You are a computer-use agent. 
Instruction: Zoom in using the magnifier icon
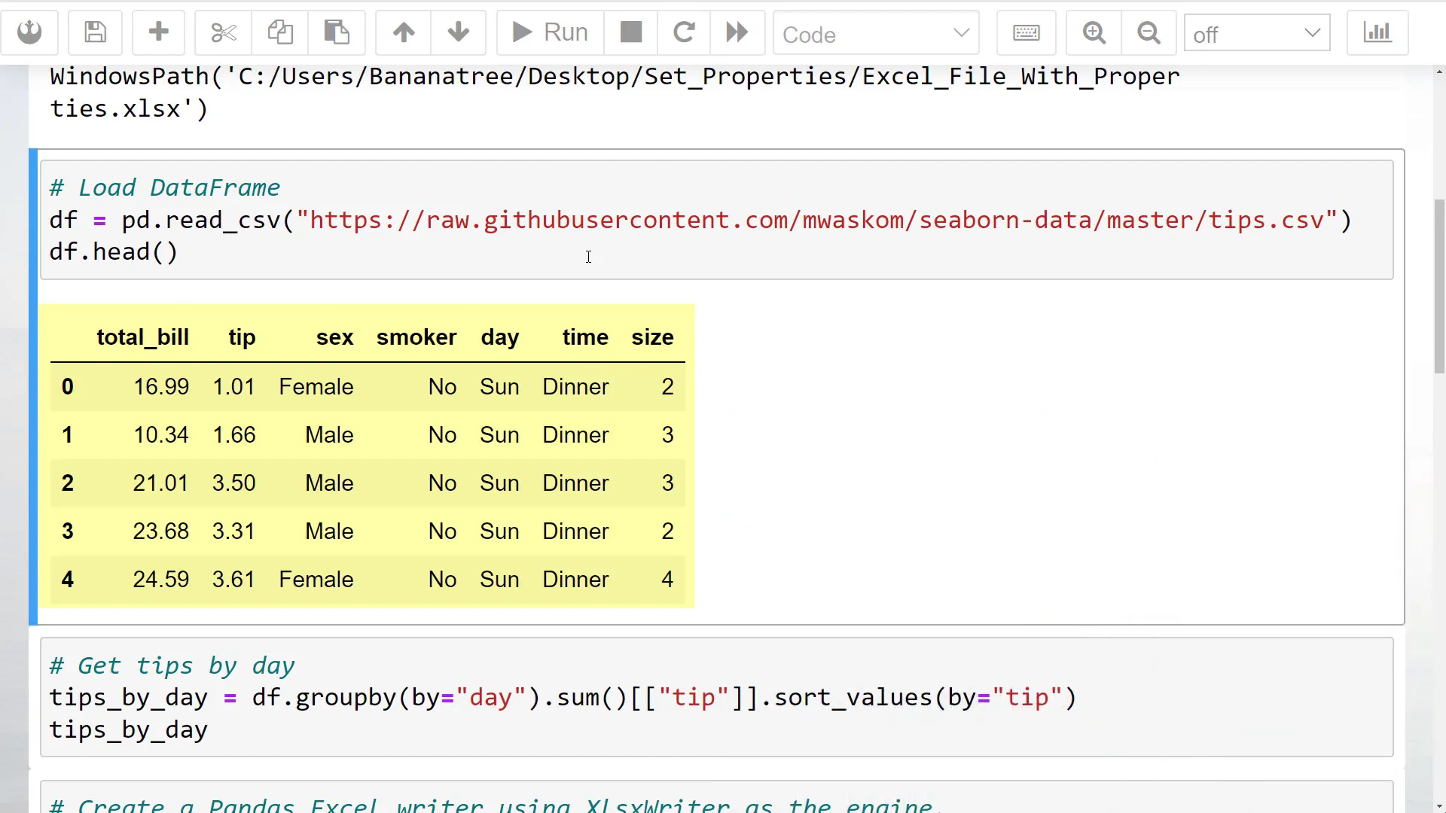(x=1094, y=32)
